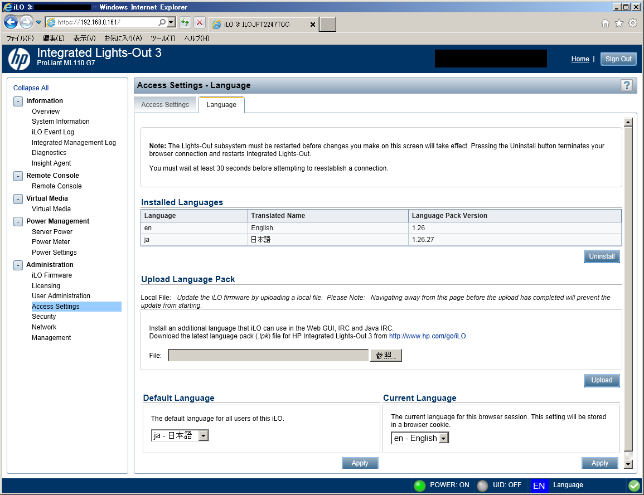Click the green POWER: ON indicator
The width and height of the screenshot is (644, 495).
click(x=420, y=486)
